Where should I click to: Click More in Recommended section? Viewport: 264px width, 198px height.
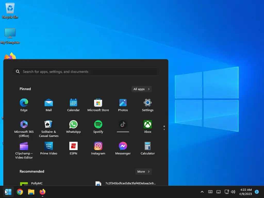point(143,171)
